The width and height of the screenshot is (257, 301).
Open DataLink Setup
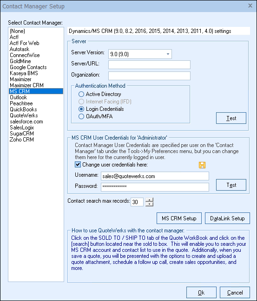click(x=227, y=218)
